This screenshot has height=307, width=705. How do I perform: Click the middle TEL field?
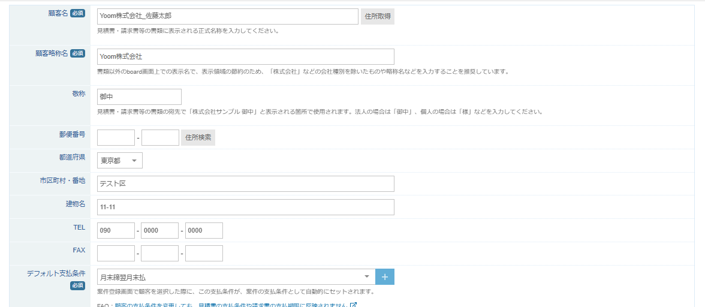pyautogui.click(x=160, y=230)
